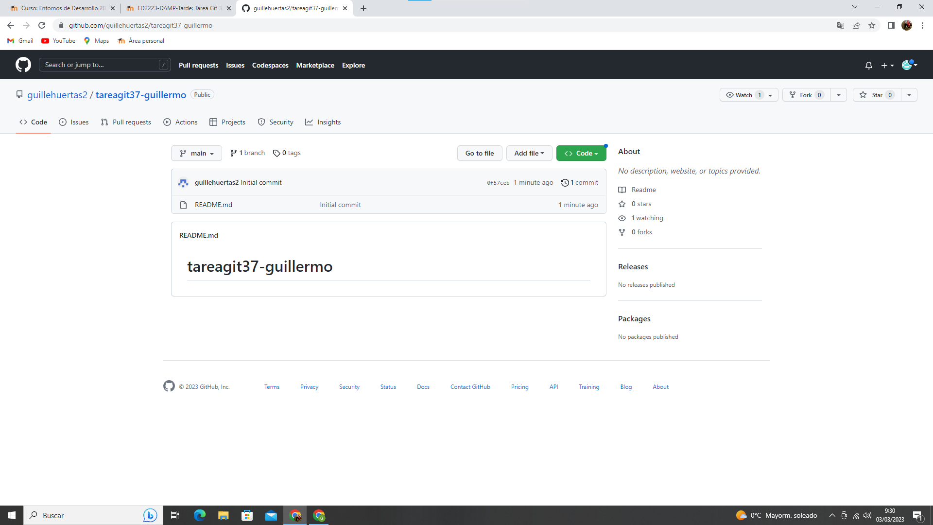
Task: Click the Go to file button
Action: click(x=480, y=153)
